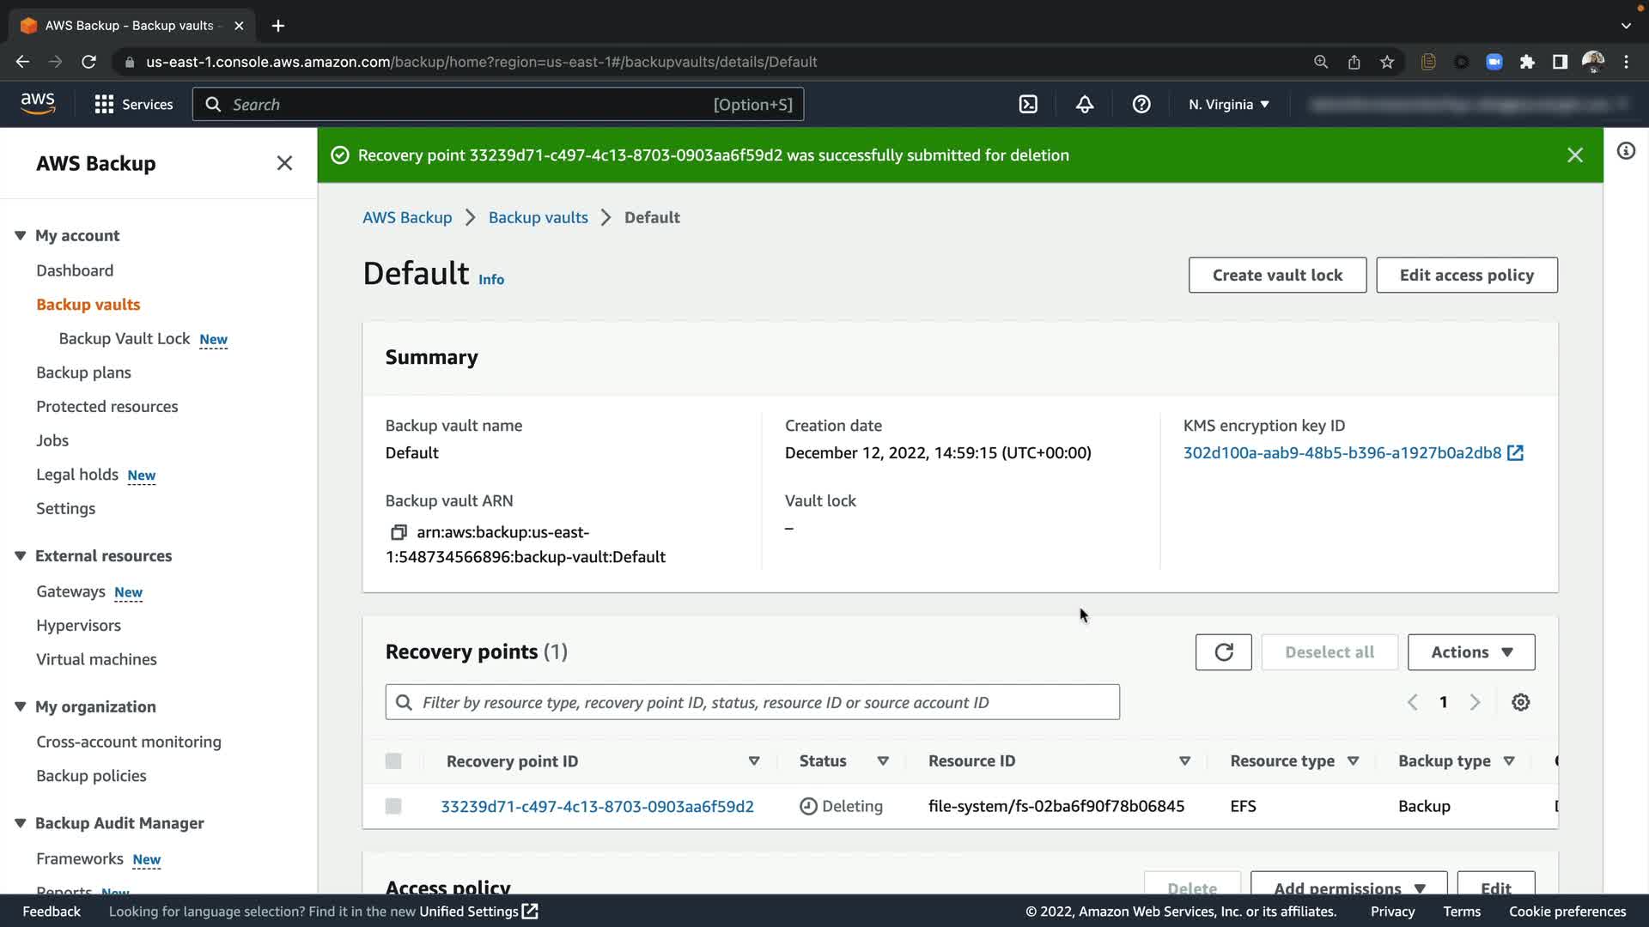Go to Backup plans in sidebar
The image size is (1649, 927).
point(83,373)
